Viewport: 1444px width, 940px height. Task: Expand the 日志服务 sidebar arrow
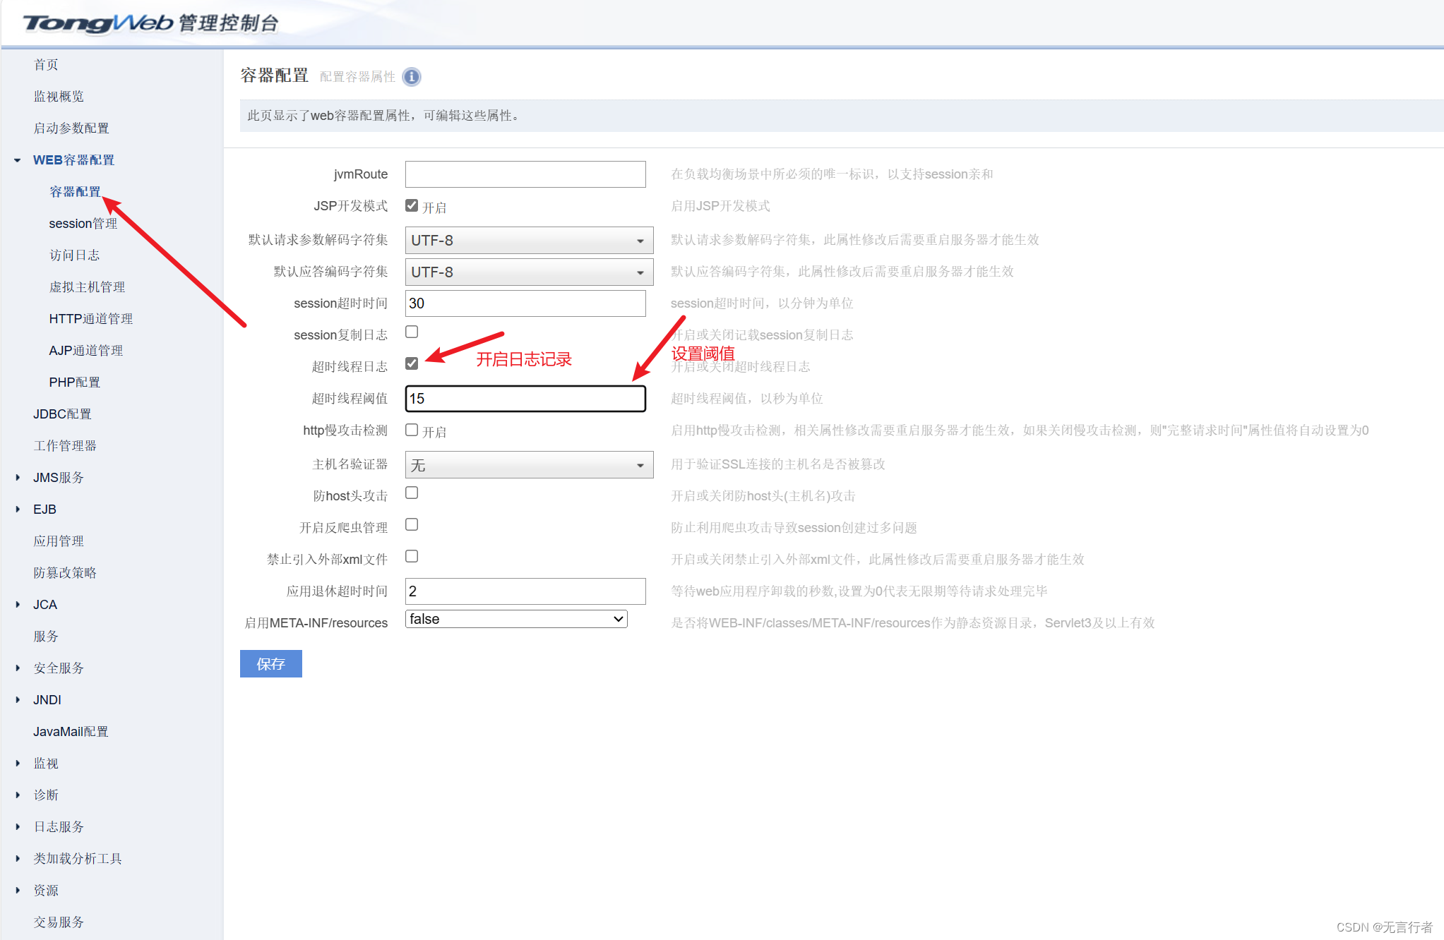[18, 827]
